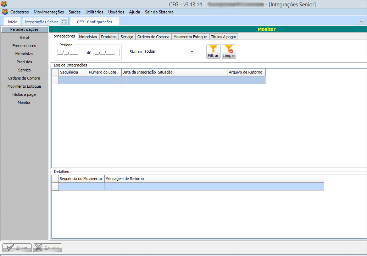Click the Período start date field
Image resolution: width=367 pixels, height=256 pixels.
70,52
